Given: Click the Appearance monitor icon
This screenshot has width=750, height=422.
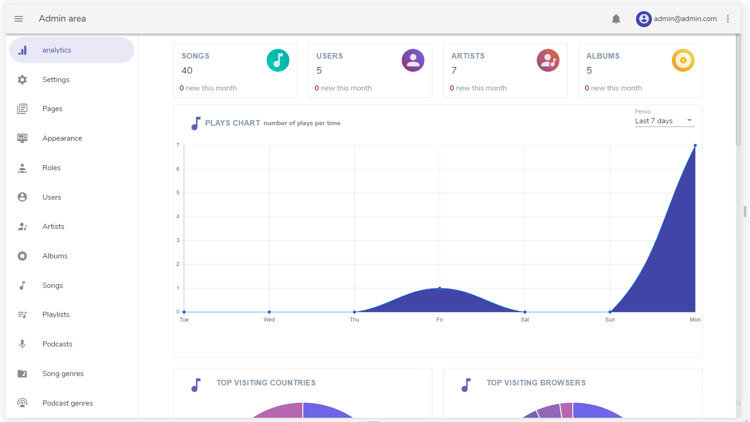Looking at the screenshot, I should pyautogui.click(x=22, y=138).
